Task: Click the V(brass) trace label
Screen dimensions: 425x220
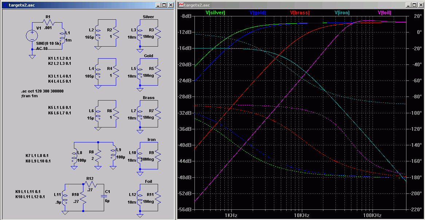Action: click(300, 12)
